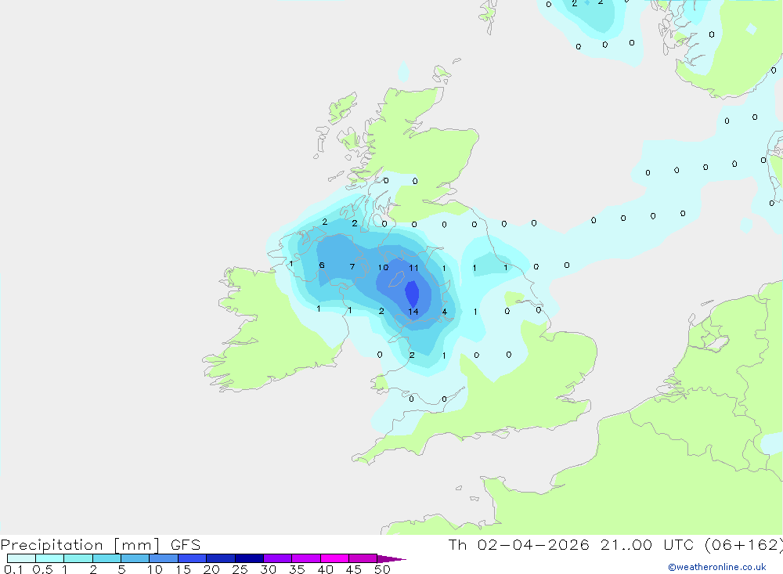The height and width of the screenshot is (574, 783).
Task: Click the '0.1' legend scale label
Action: tap(13, 569)
